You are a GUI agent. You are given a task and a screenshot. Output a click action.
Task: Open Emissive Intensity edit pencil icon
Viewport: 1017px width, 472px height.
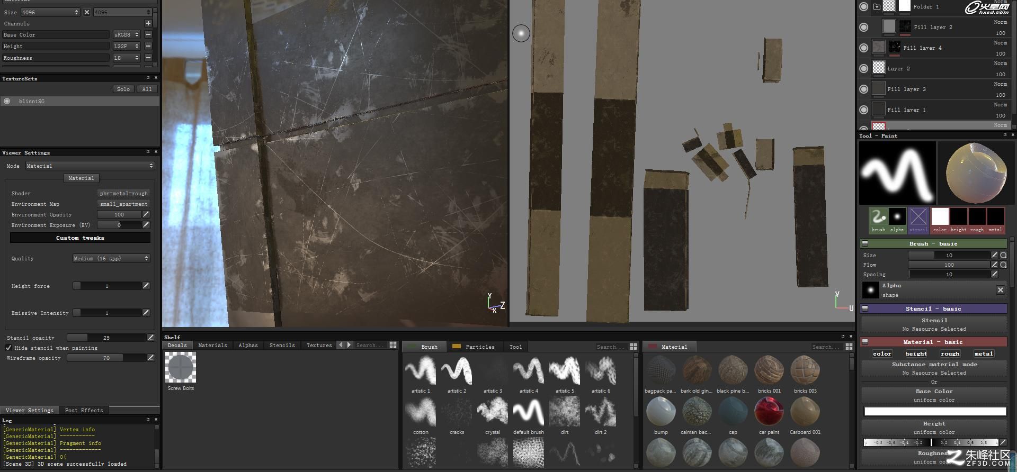[146, 313]
